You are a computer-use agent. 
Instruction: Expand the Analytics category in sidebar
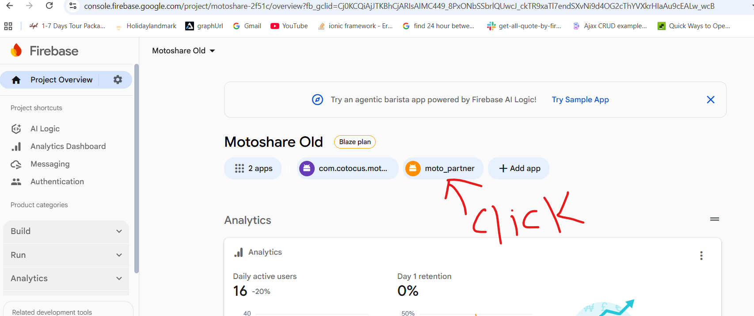point(66,279)
